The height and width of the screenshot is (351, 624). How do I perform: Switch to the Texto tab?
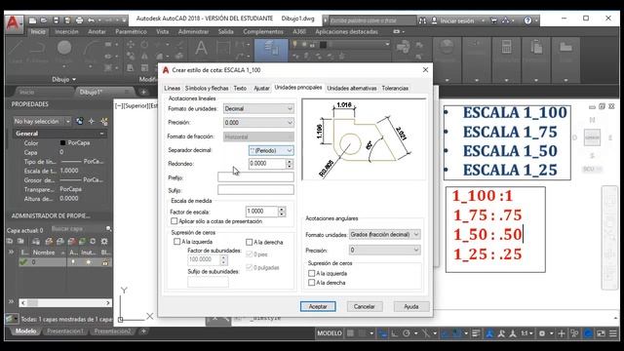[x=240, y=89]
